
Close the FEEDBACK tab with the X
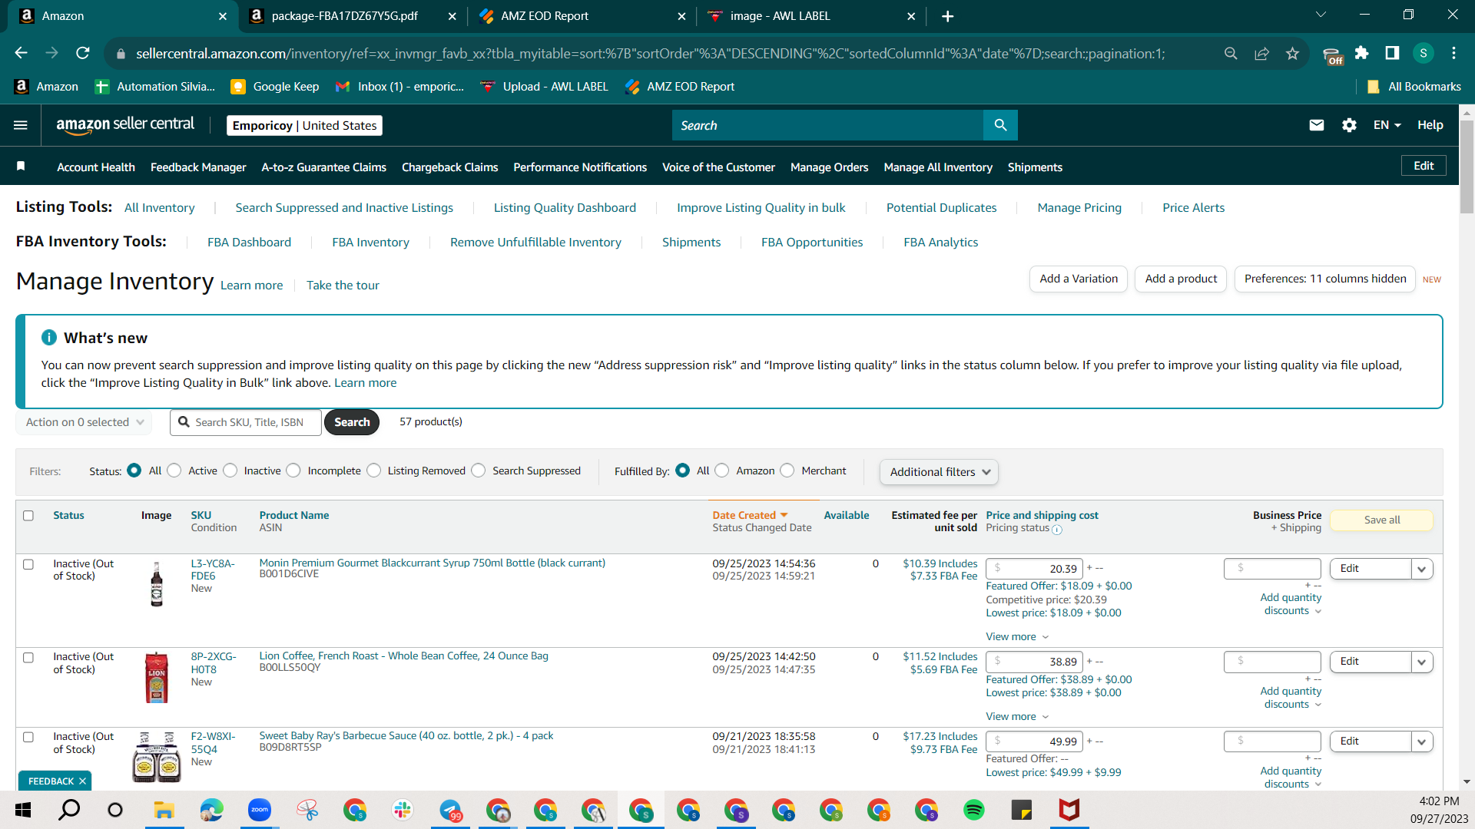click(x=82, y=781)
